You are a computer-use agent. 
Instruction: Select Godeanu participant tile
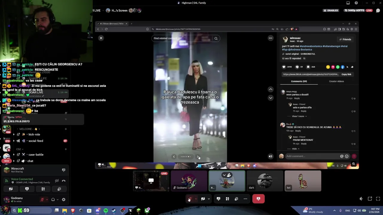click(x=189, y=181)
